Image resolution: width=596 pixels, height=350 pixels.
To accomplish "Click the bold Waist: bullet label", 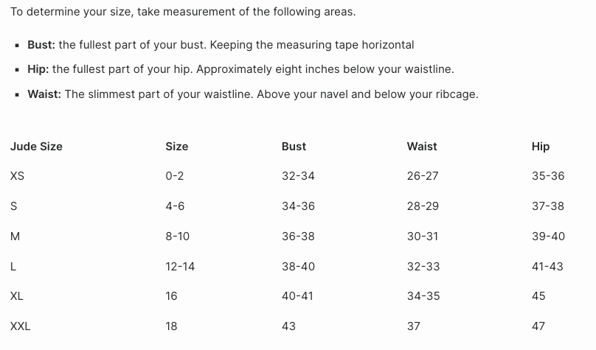I will [44, 94].
